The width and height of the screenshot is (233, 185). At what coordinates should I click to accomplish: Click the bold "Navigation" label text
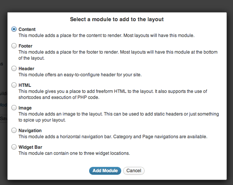point(30,131)
